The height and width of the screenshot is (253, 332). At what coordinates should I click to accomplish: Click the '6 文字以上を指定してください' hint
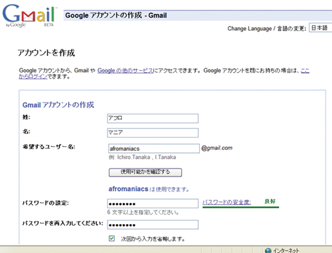pyautogui.click(x=143, y=212)
